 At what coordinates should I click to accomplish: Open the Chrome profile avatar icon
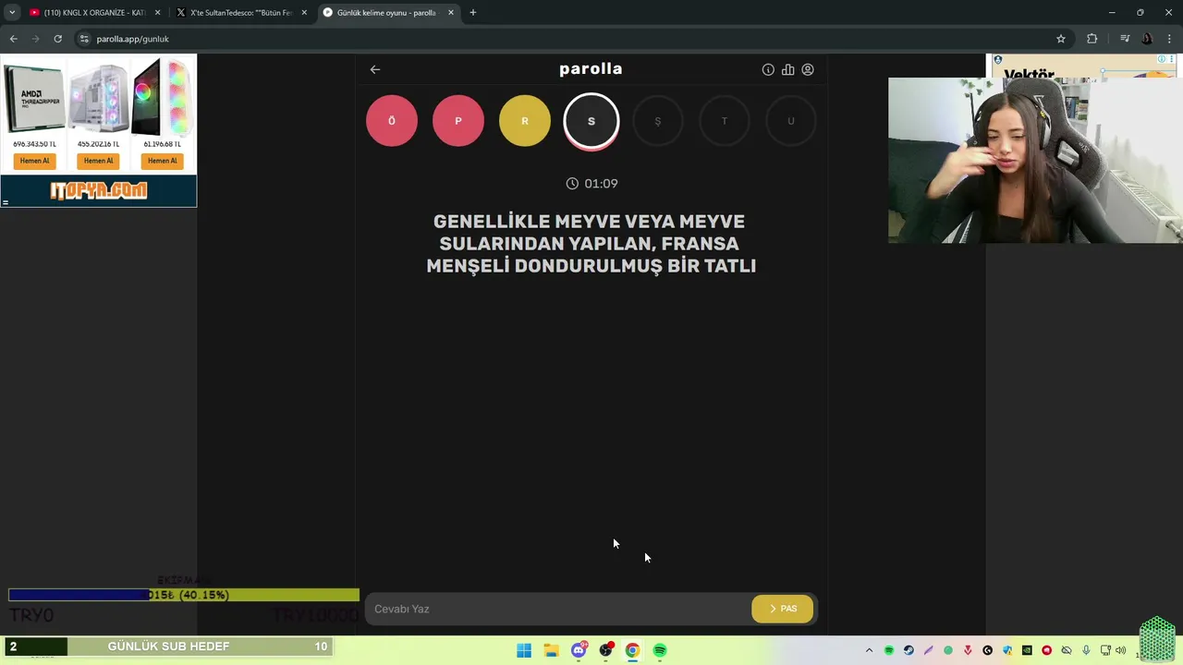click(x=1147, y=39)
